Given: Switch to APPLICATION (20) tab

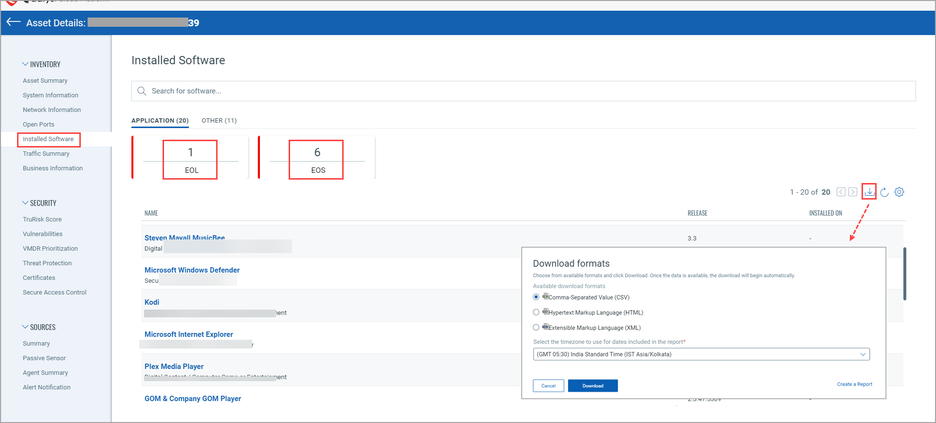Looking at the screenshot, I should 160,120.
